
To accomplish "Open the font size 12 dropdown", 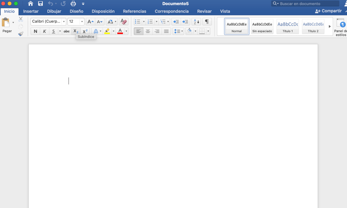I will coord(82,22).
